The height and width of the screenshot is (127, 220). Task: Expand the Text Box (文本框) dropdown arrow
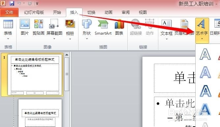point(167,39)
